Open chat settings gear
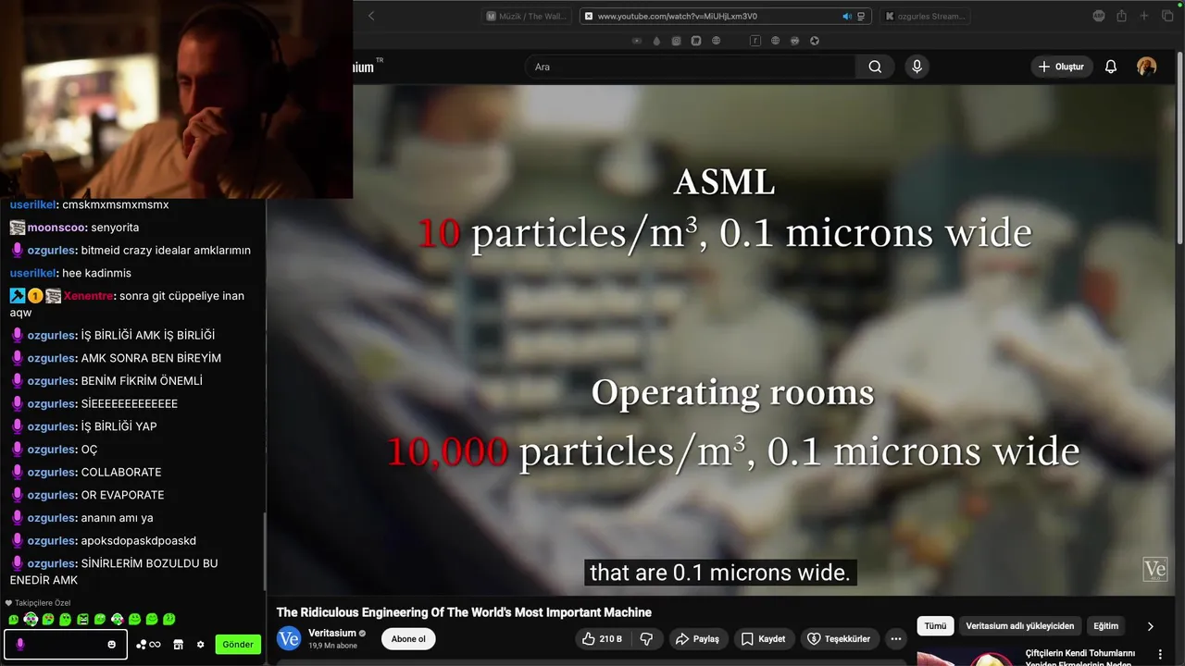Image resolution: width=1185 pixels, height=666 pixels. coord(201,645)
